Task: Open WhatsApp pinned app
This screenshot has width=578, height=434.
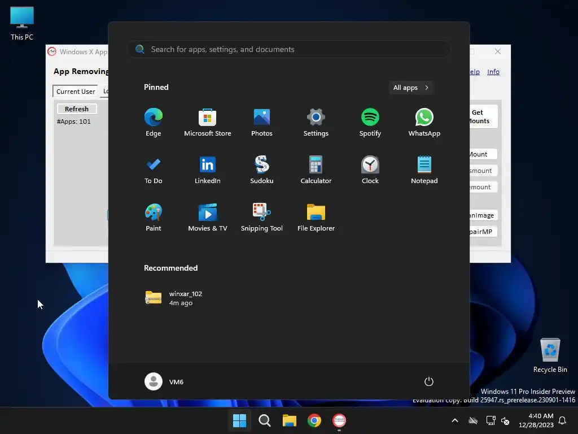Action: 424,123
